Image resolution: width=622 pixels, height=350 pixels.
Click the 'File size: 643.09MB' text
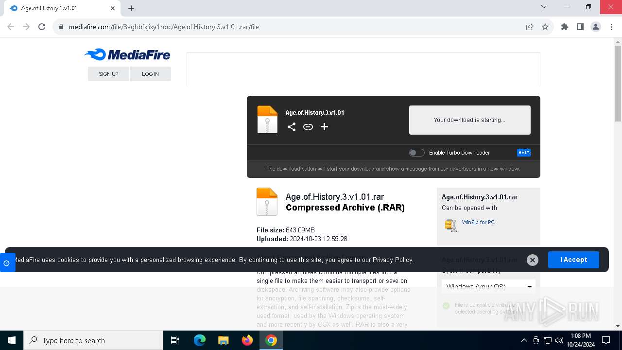click(286, 230)
